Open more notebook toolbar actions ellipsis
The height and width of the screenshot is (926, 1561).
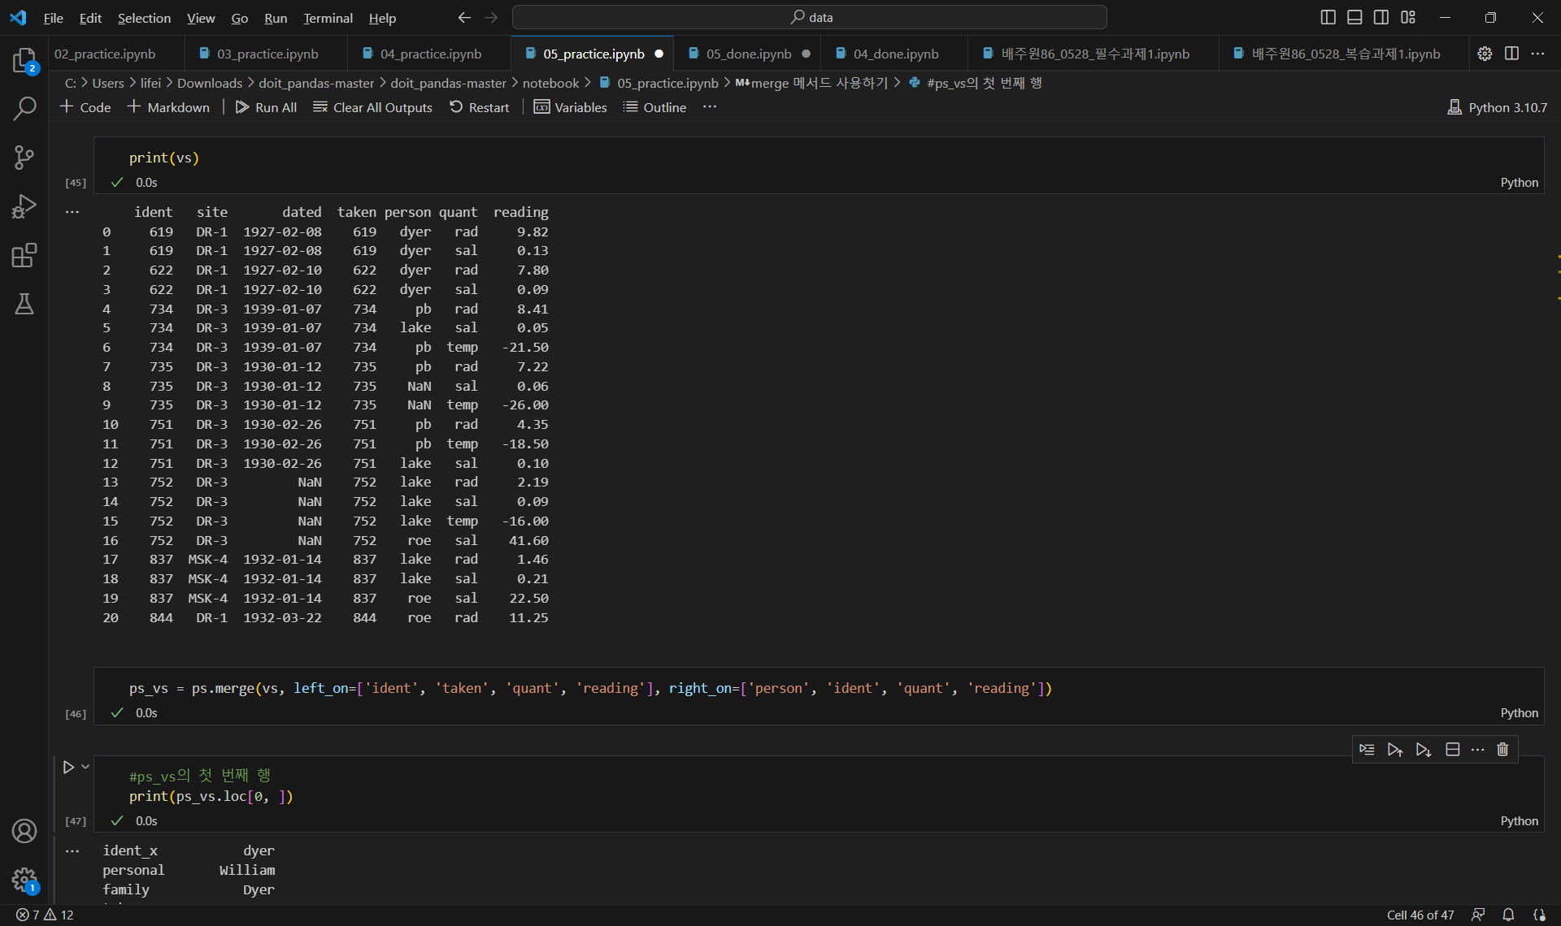click(710, 106)
